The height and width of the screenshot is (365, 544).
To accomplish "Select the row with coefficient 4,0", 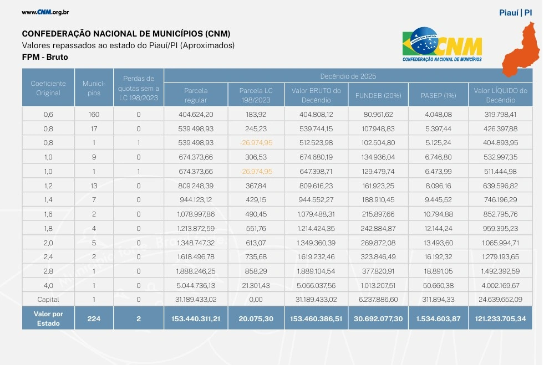I will (x=47, y=285).
